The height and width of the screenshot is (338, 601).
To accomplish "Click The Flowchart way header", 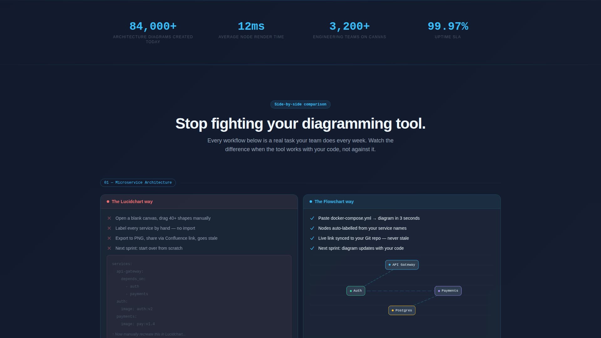I will [402, 202].
